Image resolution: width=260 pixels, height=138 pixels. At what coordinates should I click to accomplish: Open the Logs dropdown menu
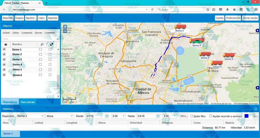pyautogui.click(x=42, y=18)
